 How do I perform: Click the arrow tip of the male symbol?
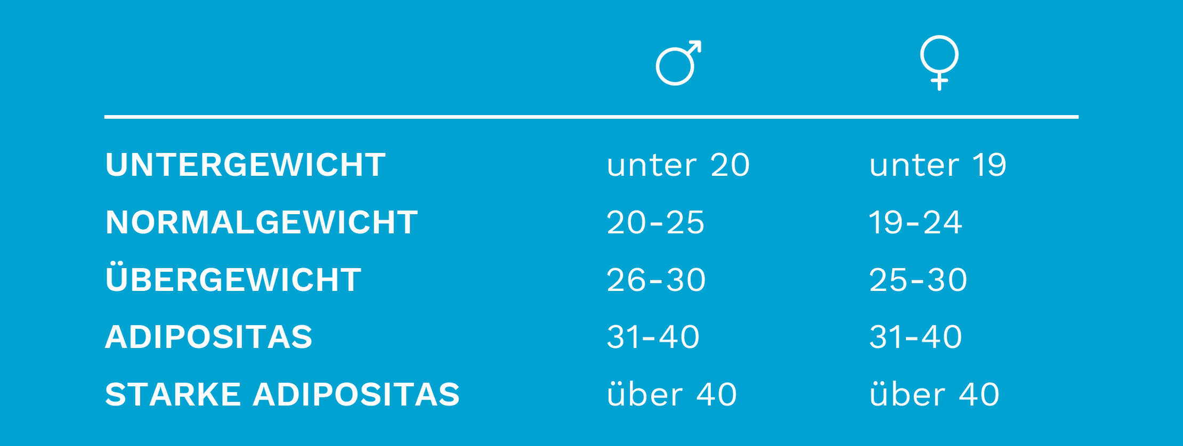click(x=696, y=45)
